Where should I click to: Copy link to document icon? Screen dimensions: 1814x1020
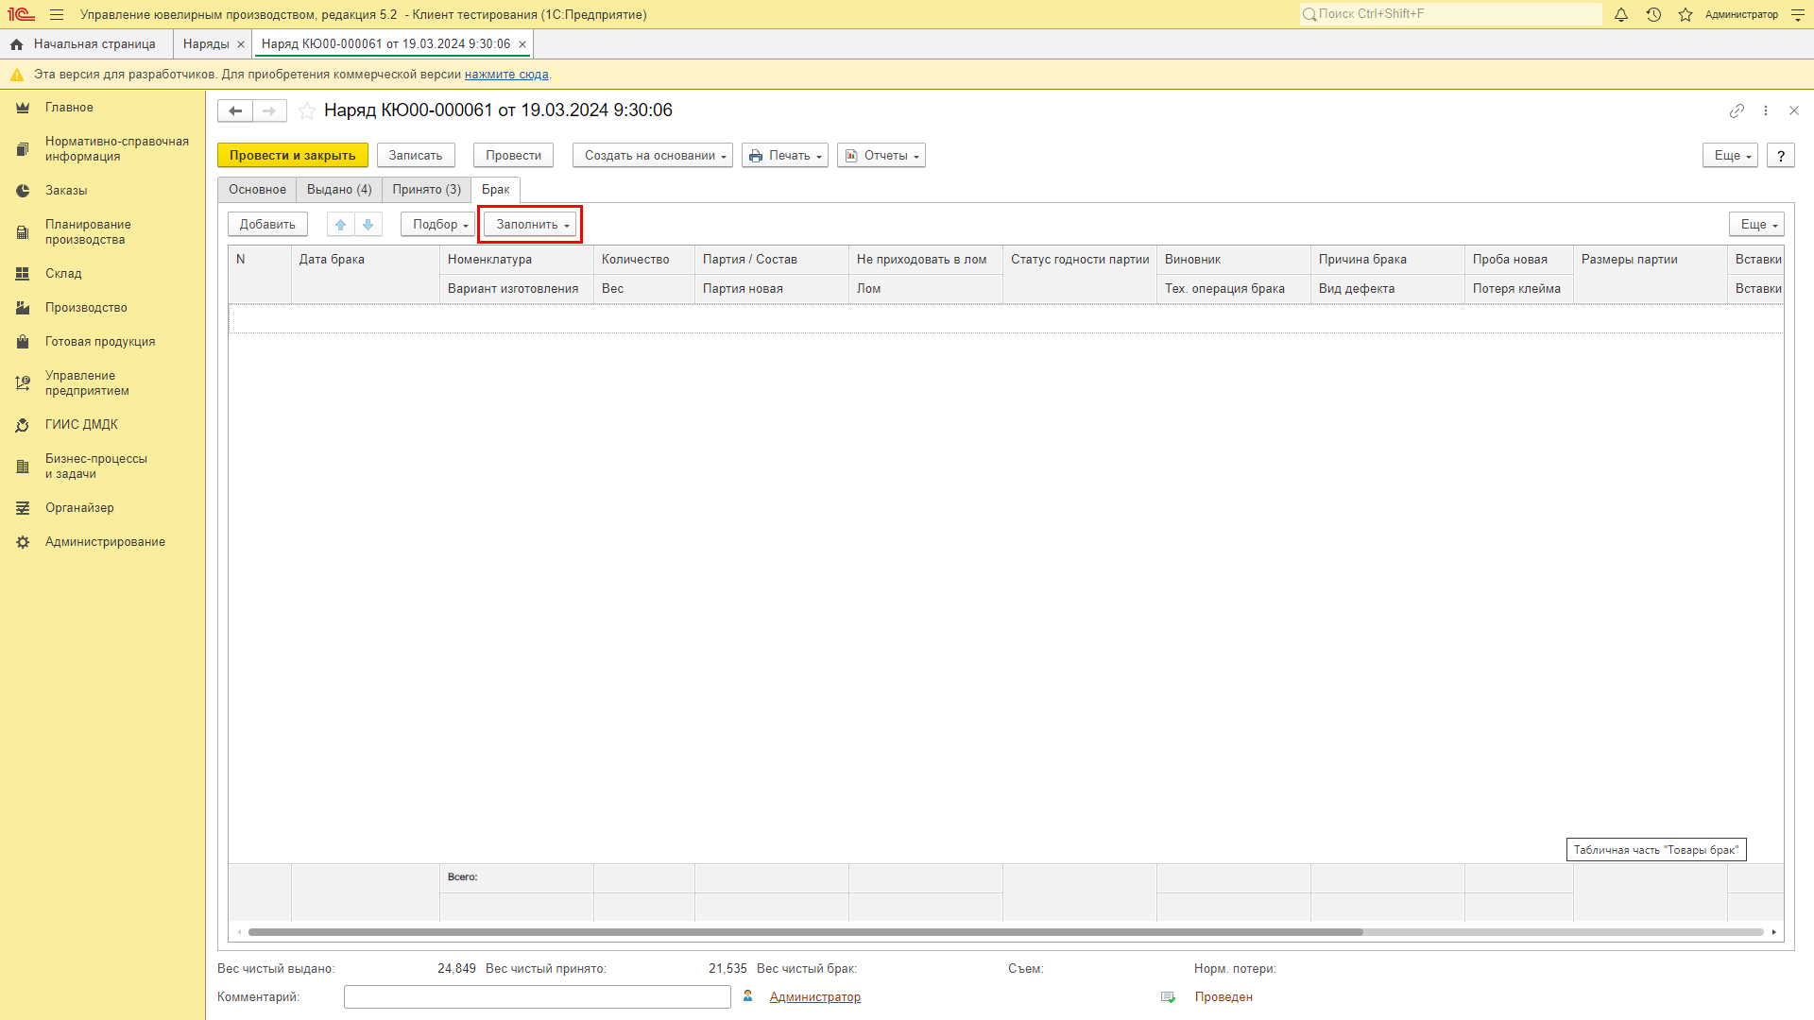point(1737,111)
